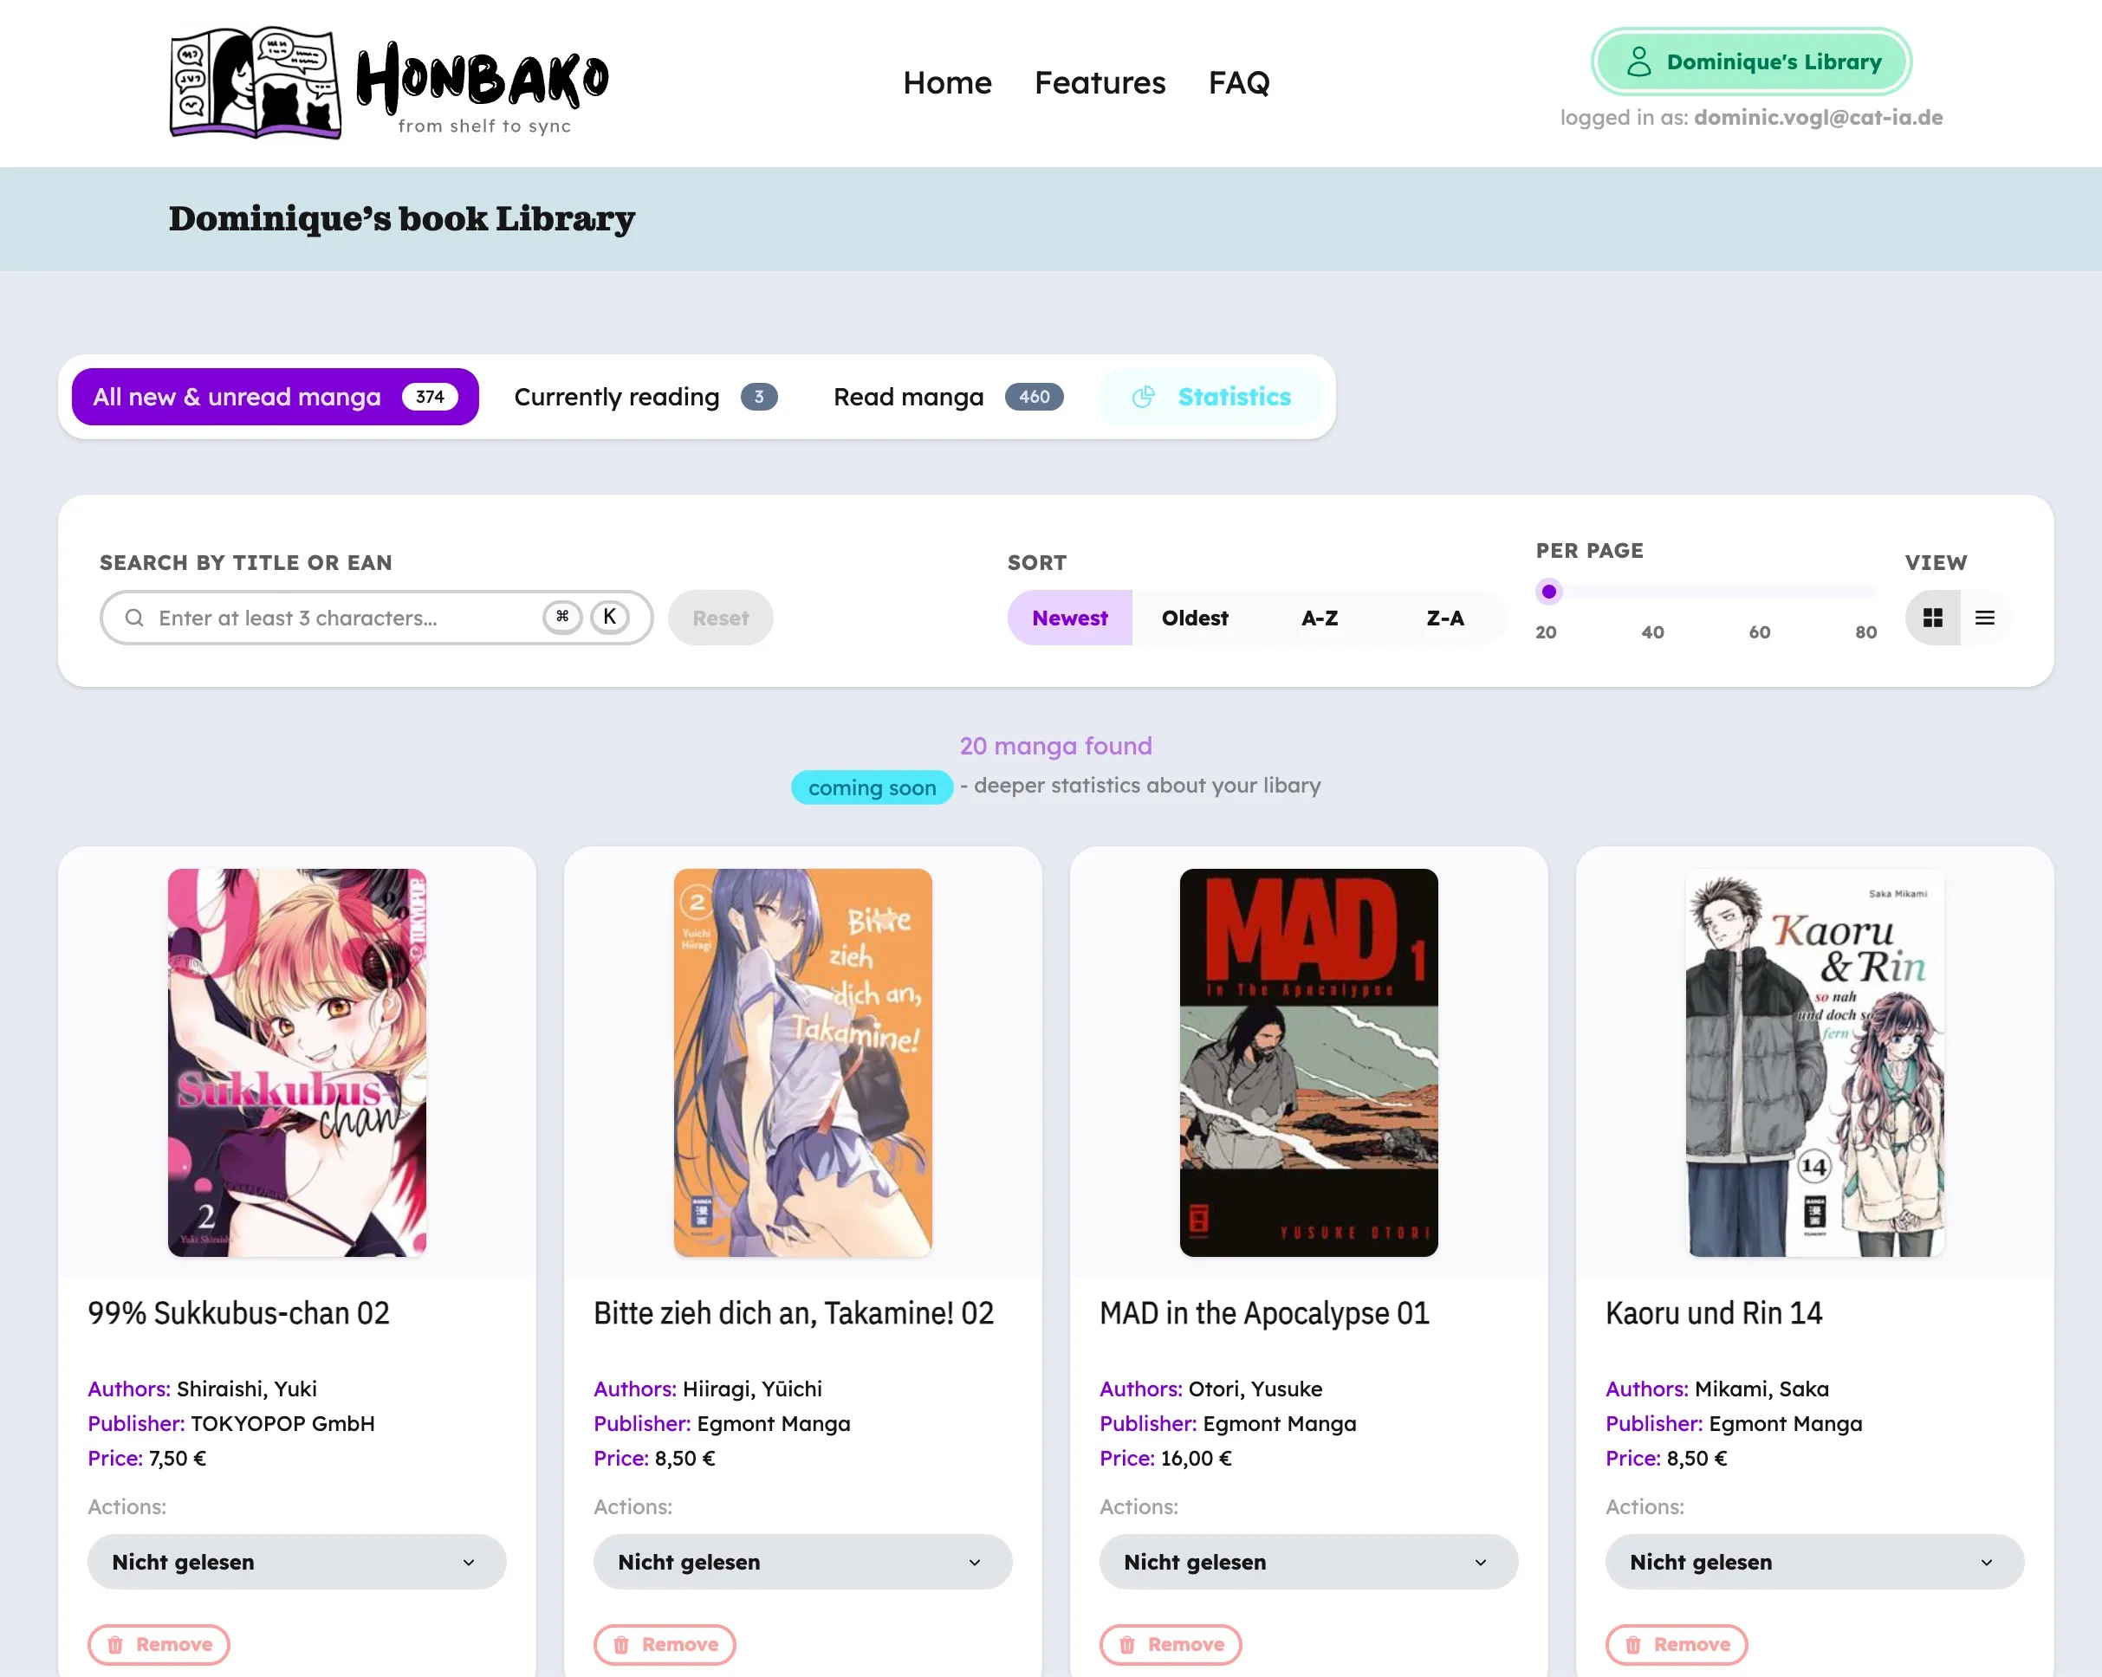Open status dropdown for MAD in the Apocalypse 01
The width and height of the screenshot is (2102, 1677).
[x=1308, y=1562]
